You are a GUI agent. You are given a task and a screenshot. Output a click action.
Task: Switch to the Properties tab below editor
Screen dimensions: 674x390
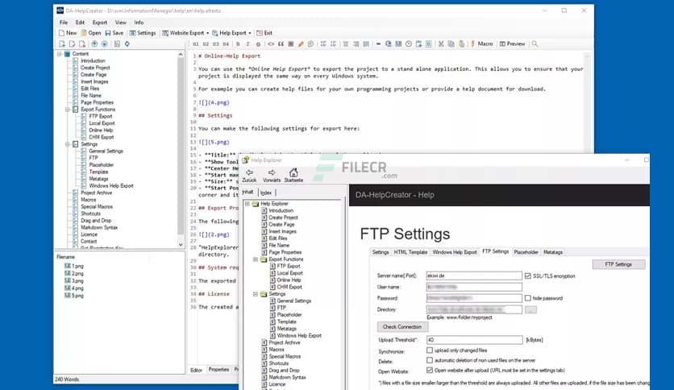218,369
